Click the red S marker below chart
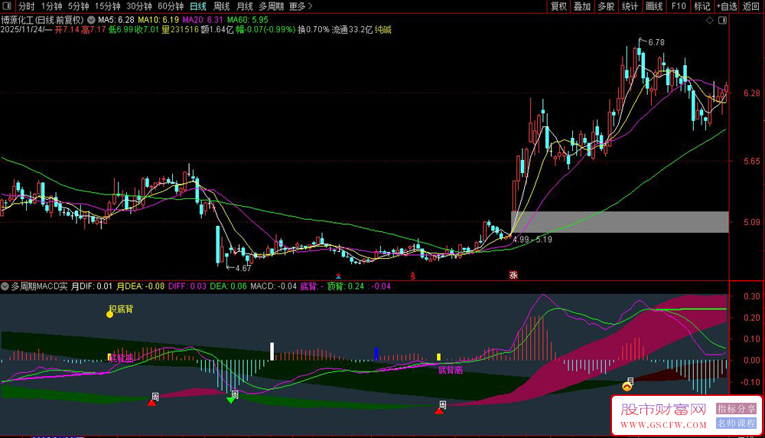The image size is (765, 438). pos(413,276)
